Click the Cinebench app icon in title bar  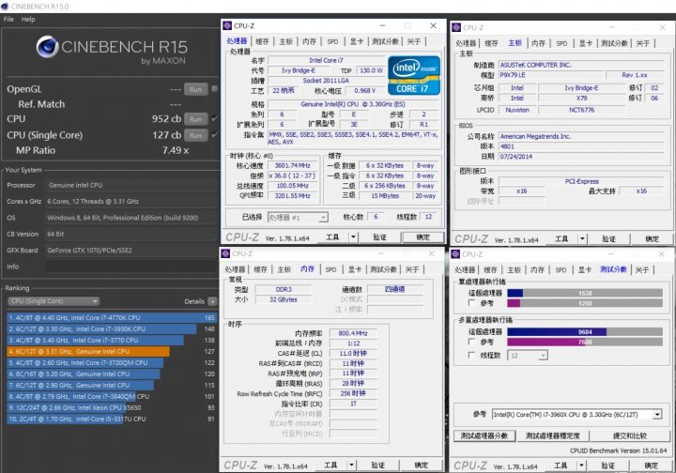click(x=5, y=6)
